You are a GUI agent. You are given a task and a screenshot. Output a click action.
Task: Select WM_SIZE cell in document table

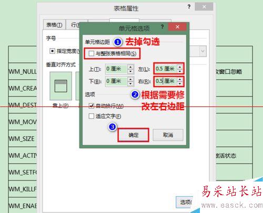point(23,139)
